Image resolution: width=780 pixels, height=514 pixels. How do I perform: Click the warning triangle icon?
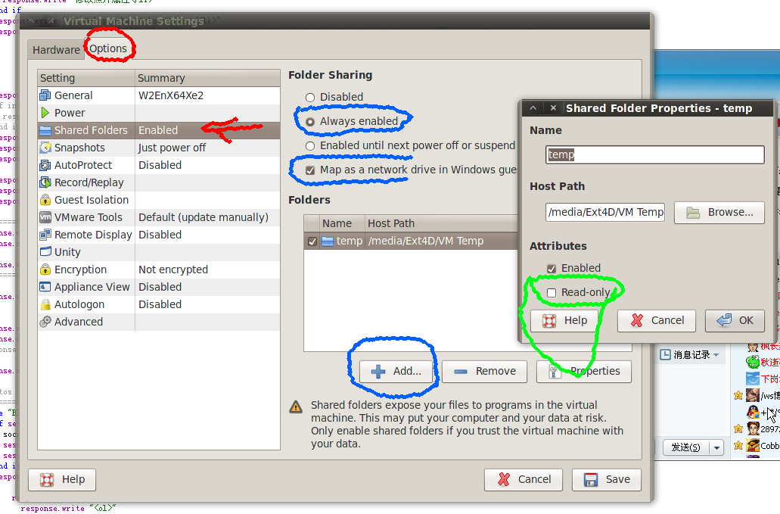(296, 407)
